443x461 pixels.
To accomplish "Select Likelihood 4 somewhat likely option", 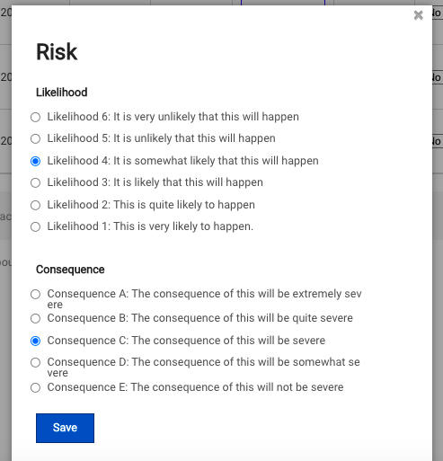I will 35,161.
